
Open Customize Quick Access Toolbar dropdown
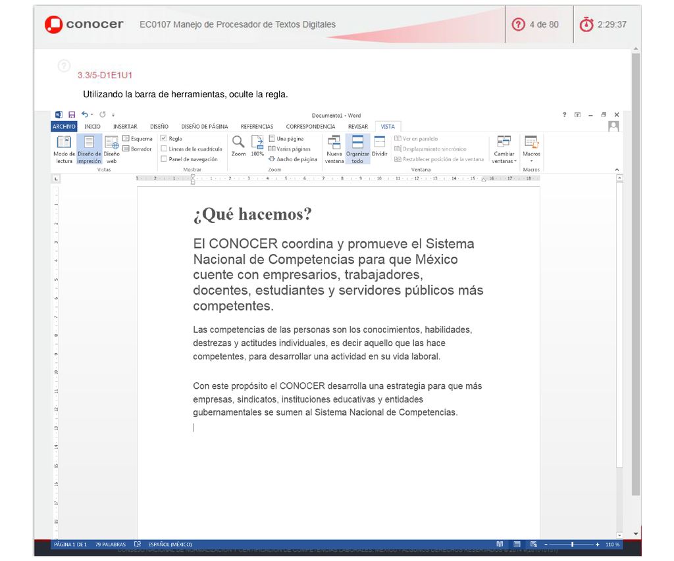113,114
